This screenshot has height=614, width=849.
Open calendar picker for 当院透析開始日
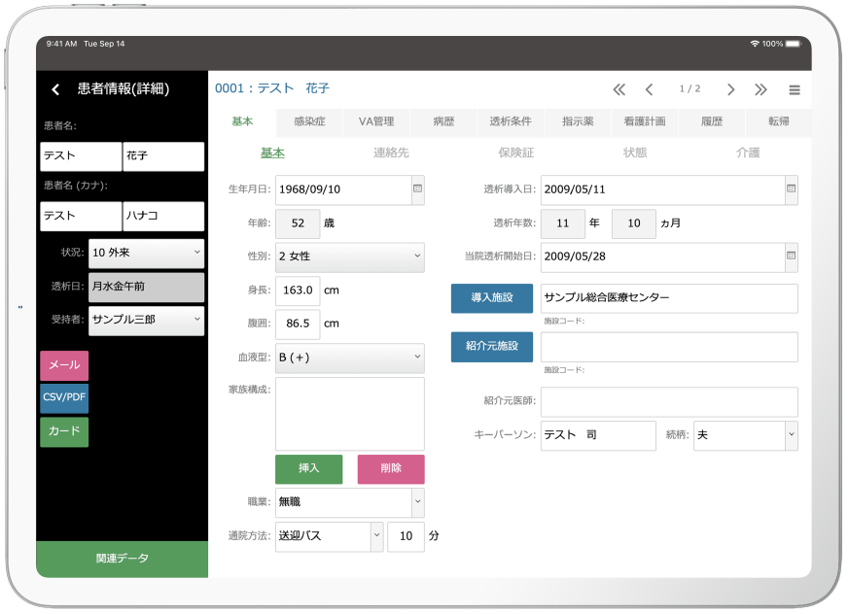click(x=791, y=256)
